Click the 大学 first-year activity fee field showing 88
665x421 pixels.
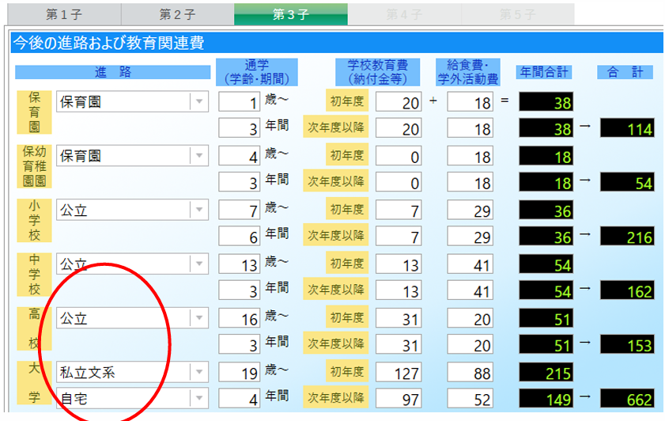pos(472,372)
